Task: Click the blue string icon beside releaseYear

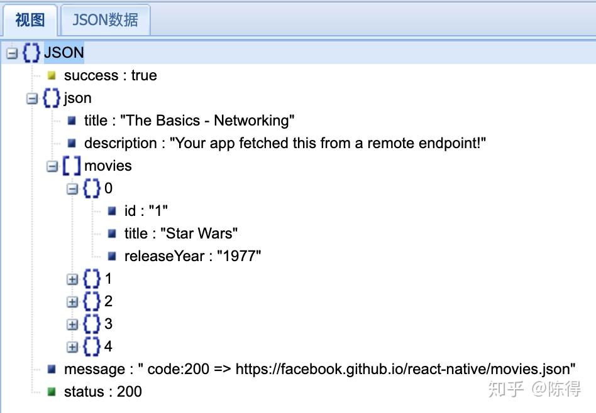Action: click(112, 256)
